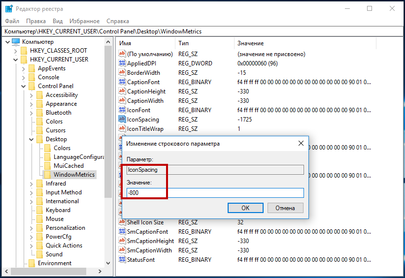Select the International key

62,201
